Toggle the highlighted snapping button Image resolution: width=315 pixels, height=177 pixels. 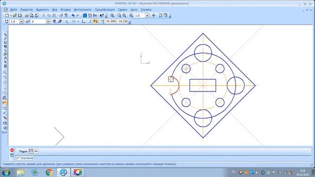(95, 22)
